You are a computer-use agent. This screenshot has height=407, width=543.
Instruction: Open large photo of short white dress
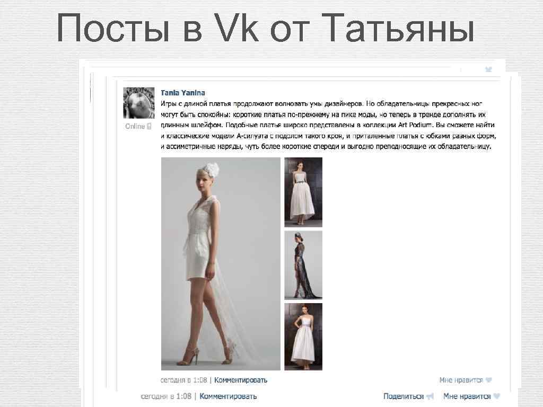pyautogui.click(x=221, y=264)
